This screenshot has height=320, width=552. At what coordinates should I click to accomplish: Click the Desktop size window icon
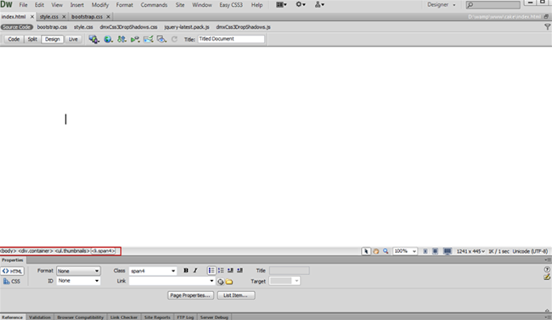pyautogui.click(x=447, y=251)
